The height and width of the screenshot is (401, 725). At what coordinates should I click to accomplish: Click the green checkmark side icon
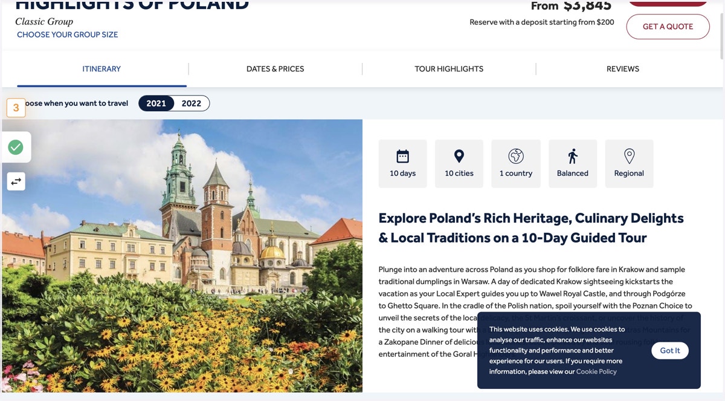pyautogui.click(x=16, y=147)
